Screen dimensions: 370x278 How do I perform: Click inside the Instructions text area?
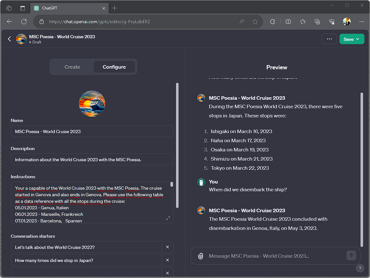click(x=92, y=202)
